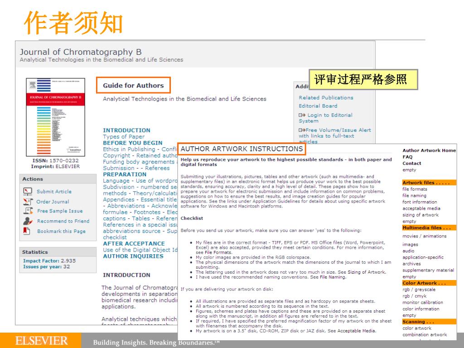Click the Bookmark this Page icon
Image resolution: width=464 pixels, height=348 pixels.
pos(27,231)
